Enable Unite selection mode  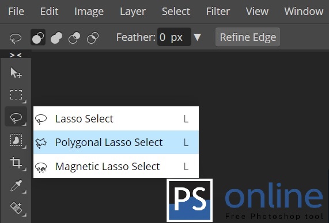56,38
